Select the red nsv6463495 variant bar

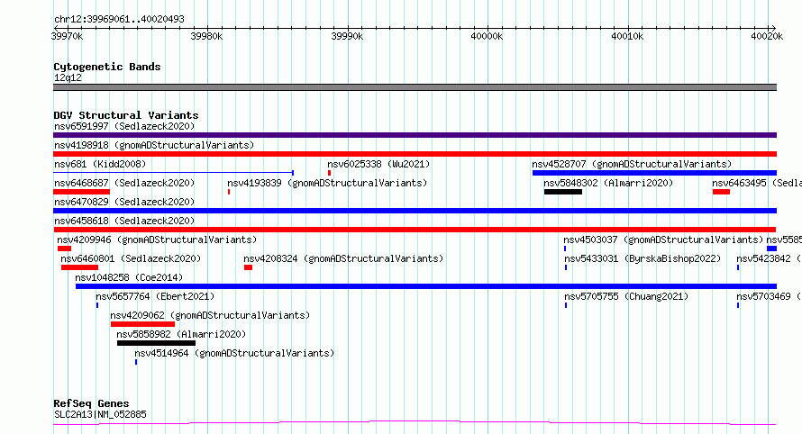tap(721, 192)
